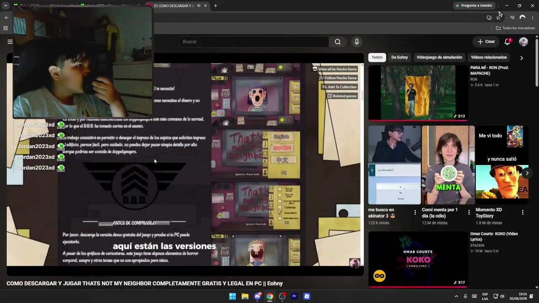
Task: Open network status tray icon
Action: pyautogui.click(x=495, y=296)
